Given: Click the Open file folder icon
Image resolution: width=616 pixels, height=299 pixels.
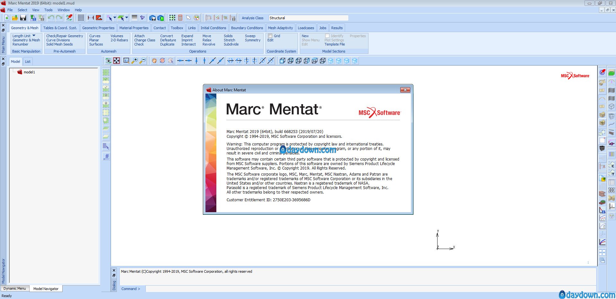Looking at the screenshot, I should coord(15,18).
